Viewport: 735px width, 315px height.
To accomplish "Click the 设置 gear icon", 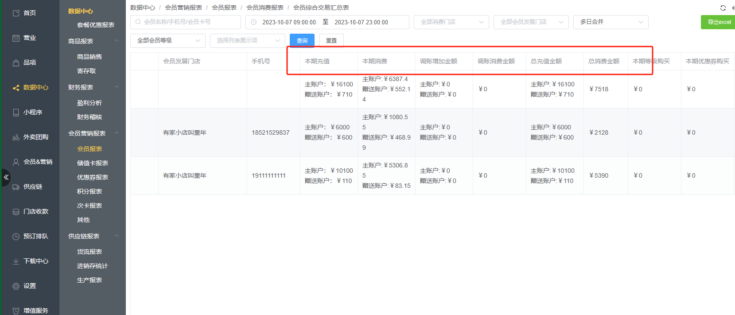I will coord(16,286).
